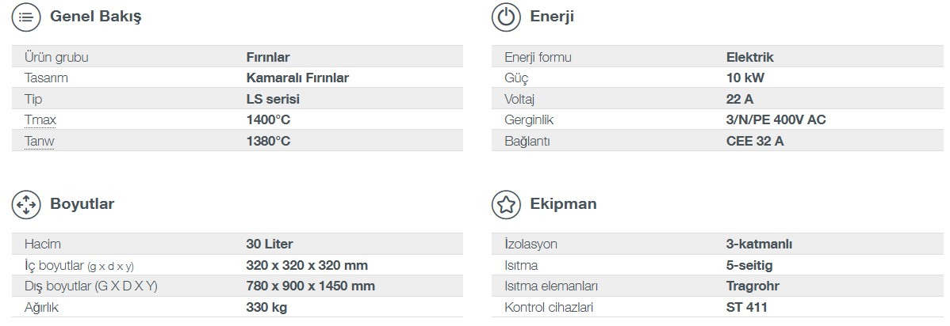Image resolution: width=950 pixels, height=326 pixels.
Task: Click the dotted-underlined Tmax term
Action: [x=40, y=119]
